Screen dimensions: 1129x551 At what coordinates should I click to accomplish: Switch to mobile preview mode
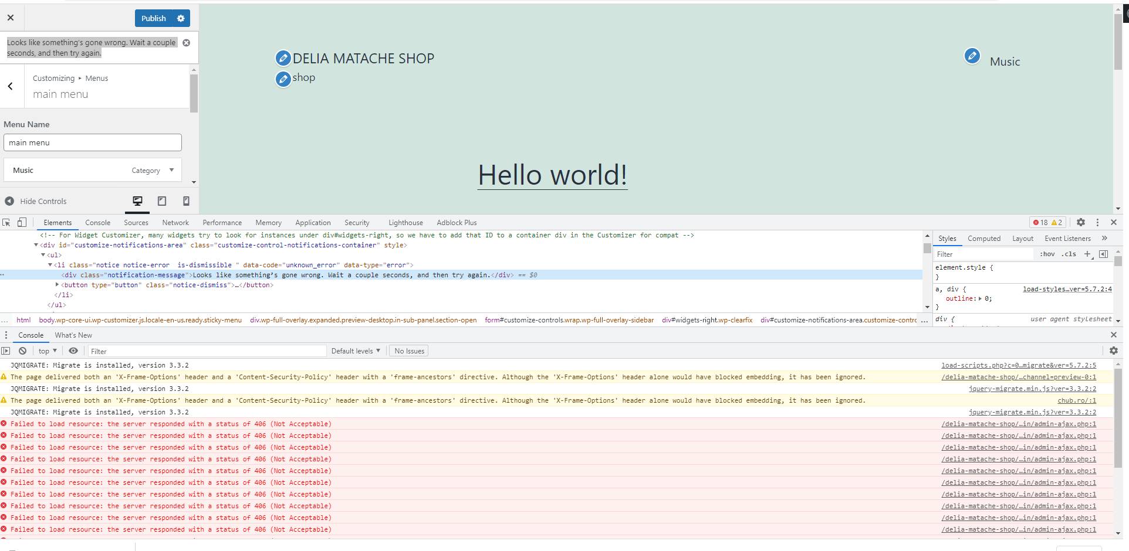186,201
